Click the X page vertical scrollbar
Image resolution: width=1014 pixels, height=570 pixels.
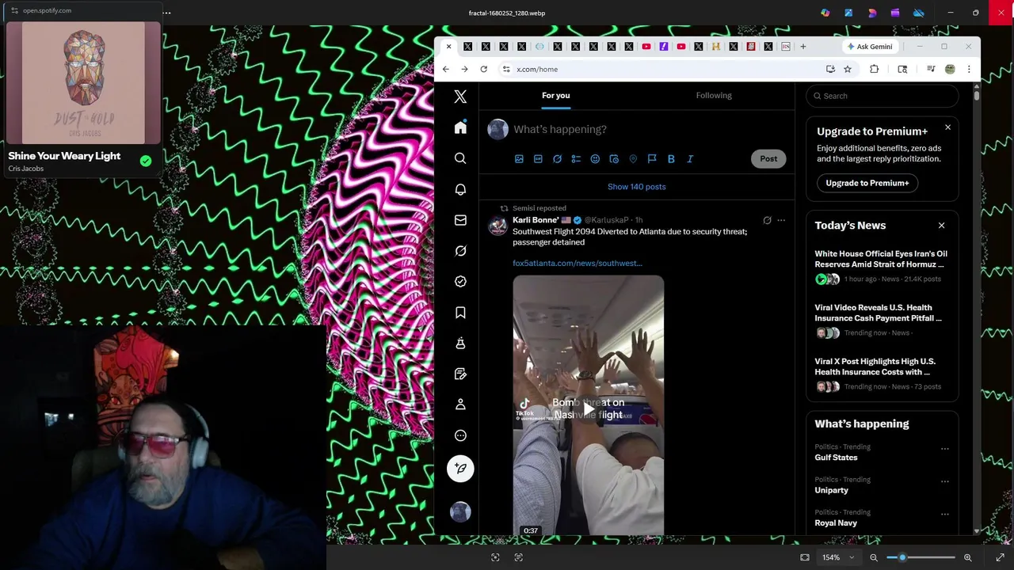[x=977, y=96]
